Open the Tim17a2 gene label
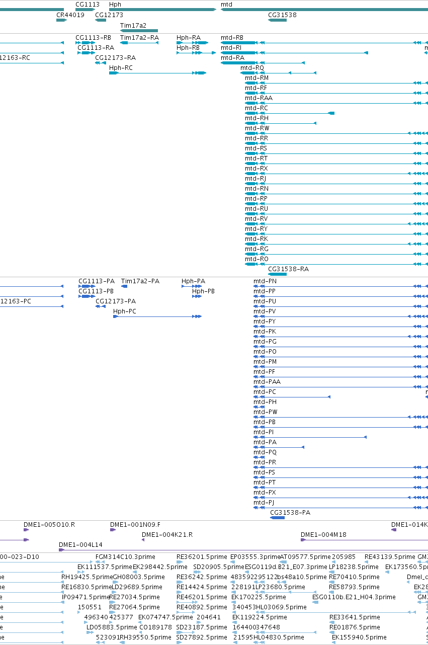The width and height of the screenshot is (428, 645). pos(133,25)
